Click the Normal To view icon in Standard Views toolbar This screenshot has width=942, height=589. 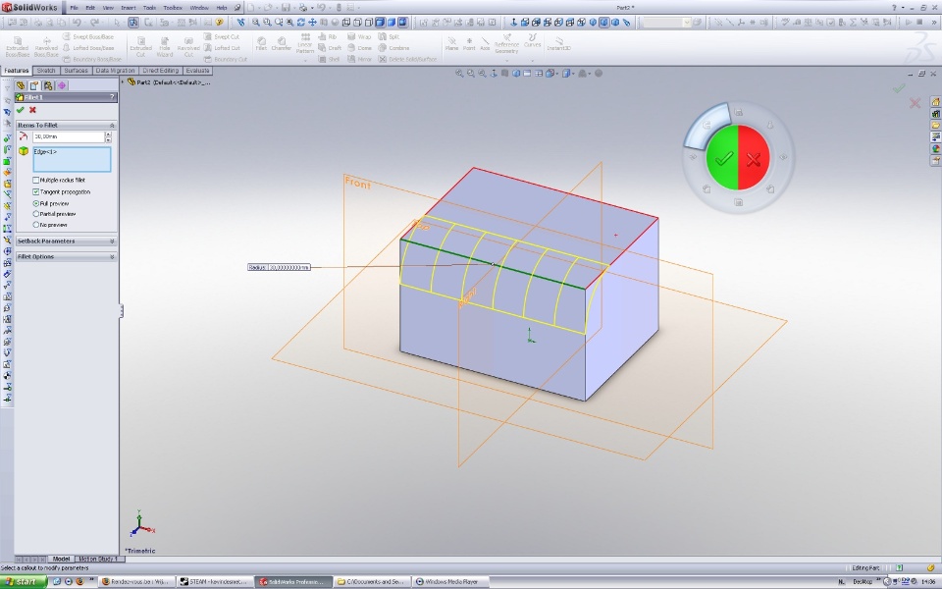[513, 23]
